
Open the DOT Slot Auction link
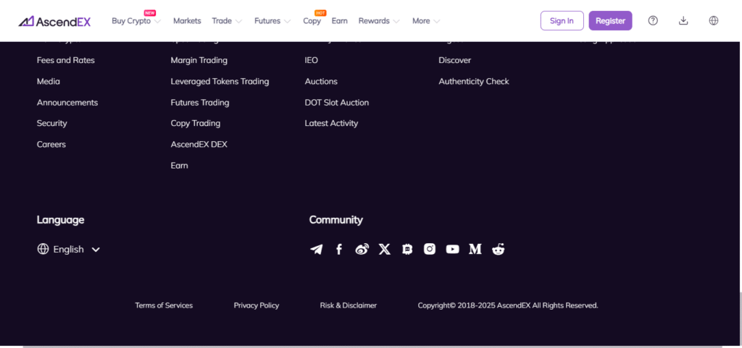(x=337, y=103)
